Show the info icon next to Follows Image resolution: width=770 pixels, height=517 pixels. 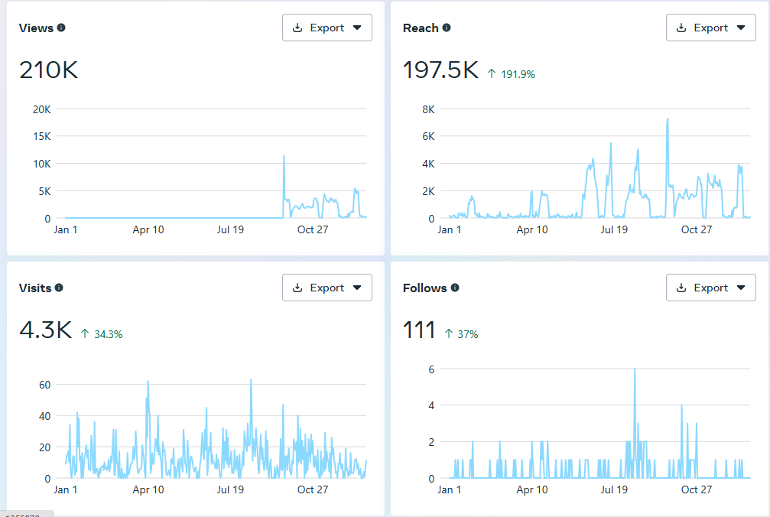[x=455, y=288]
